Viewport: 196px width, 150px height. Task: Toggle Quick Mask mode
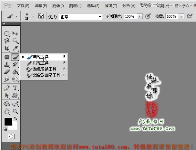click(11, 136)
